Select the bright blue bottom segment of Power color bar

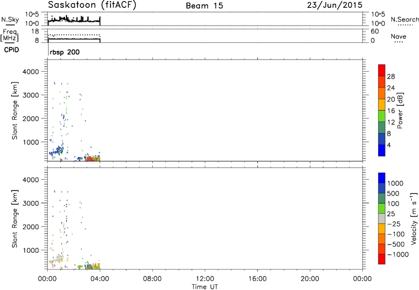coord(382,150)
